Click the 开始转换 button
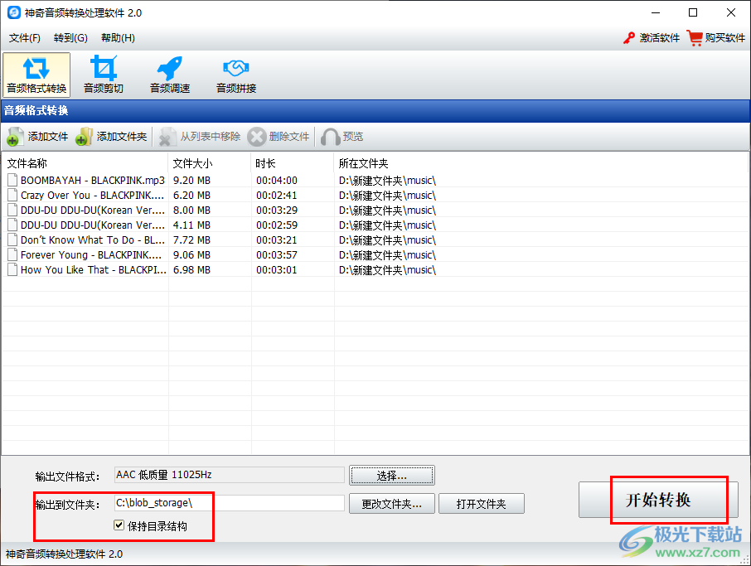 tap(658, 500)
